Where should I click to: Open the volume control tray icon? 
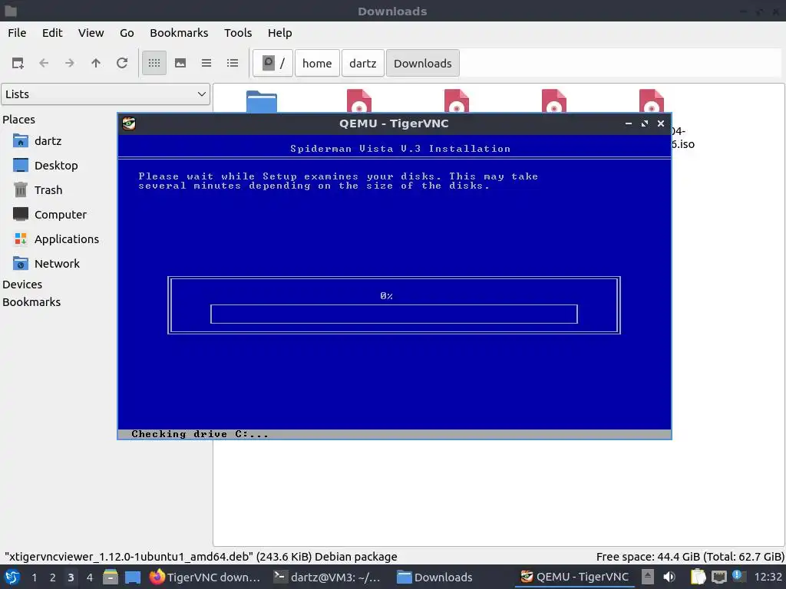coord(669,577)
